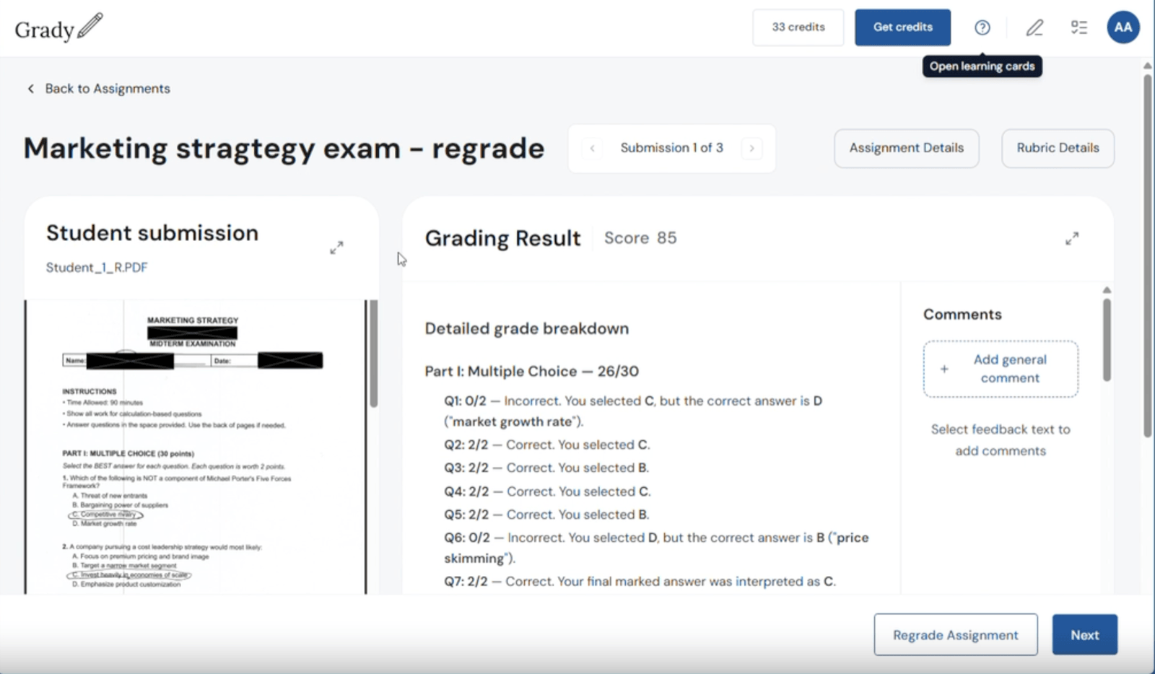Screen dimensions: 1155x674
Task: Select 'Detailed grade breakdown' heading
Action: (527, 329)
